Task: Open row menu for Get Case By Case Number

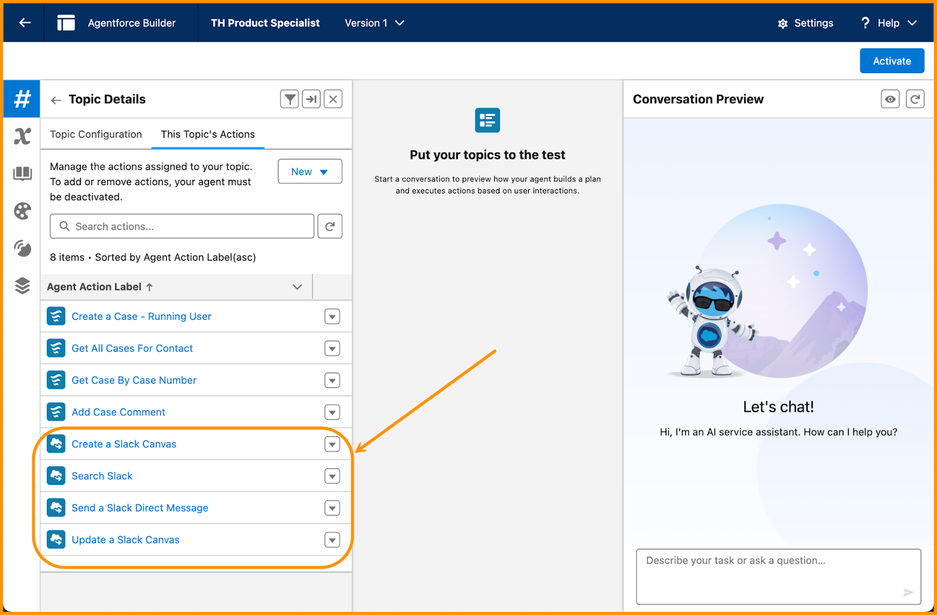Action: [332, 381]
